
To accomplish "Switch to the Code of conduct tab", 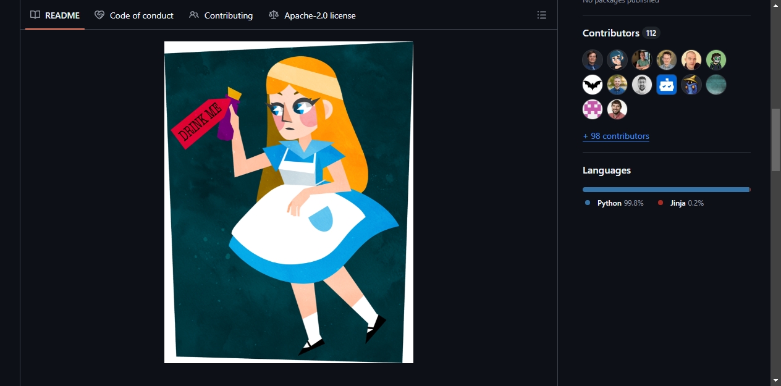I will [x=134, y=15].
